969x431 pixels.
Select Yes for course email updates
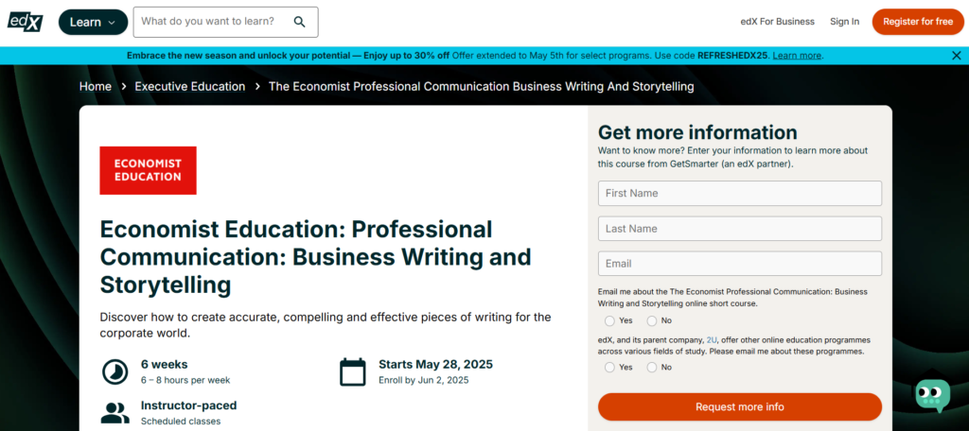pyautogui.click(x=610, y=321)
